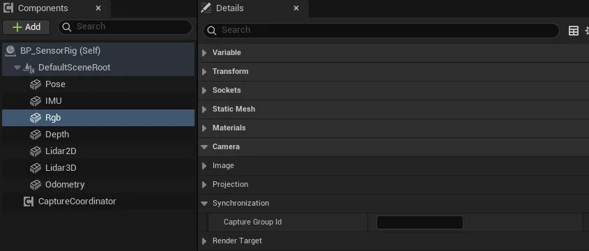Select the Depth component

[x=98, y=135]
